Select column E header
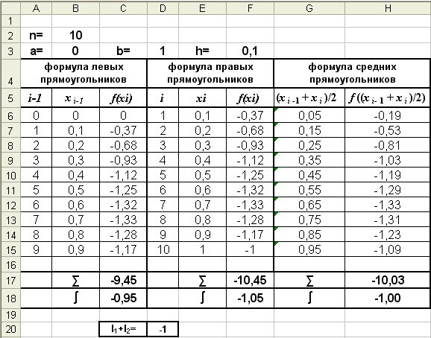The height and width of the screenshot is (338, 431). tap(202, 8)
